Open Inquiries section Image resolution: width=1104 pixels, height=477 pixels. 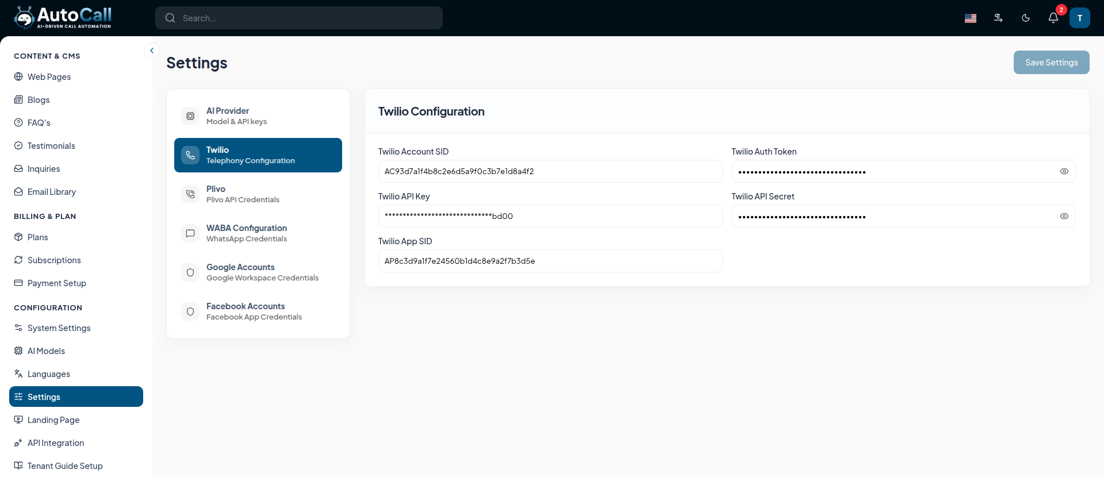pyautogui.click(x=76, y=168)
